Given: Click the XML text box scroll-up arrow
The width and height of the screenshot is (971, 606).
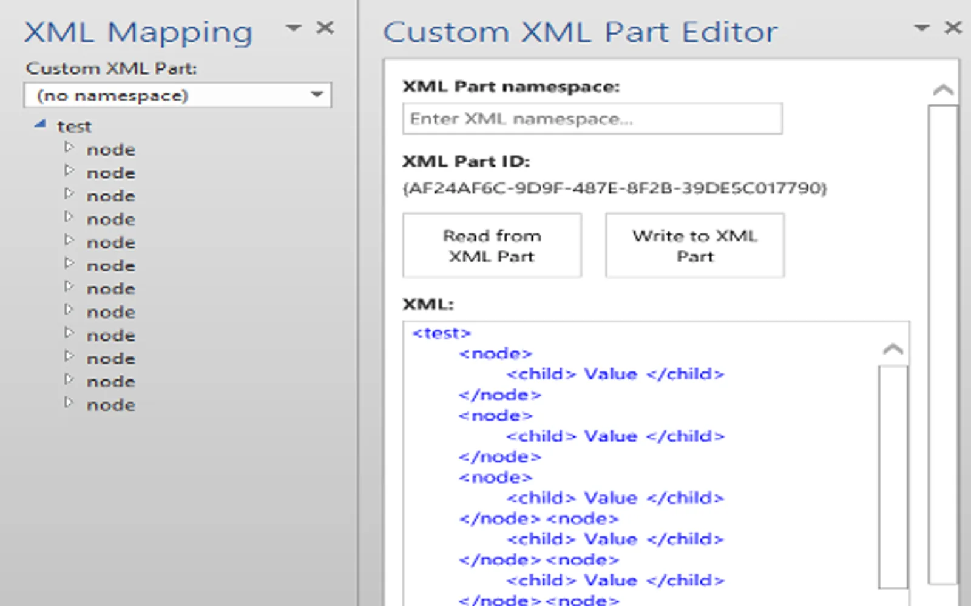Looking at the screenshot, I should pyautogui.click(x=893, y=350).
